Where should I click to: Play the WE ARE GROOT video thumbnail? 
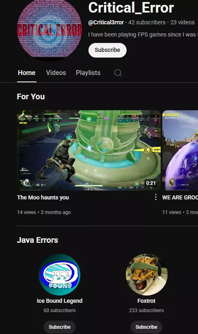click(x=180, y=150)
